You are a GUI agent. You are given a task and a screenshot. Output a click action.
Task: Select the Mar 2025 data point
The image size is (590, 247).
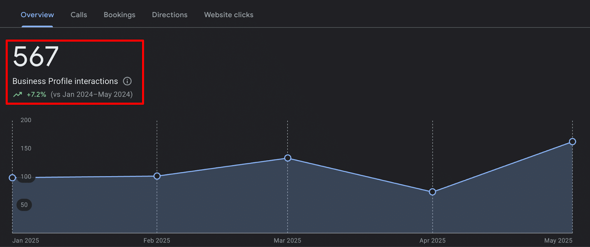(288, 158)
